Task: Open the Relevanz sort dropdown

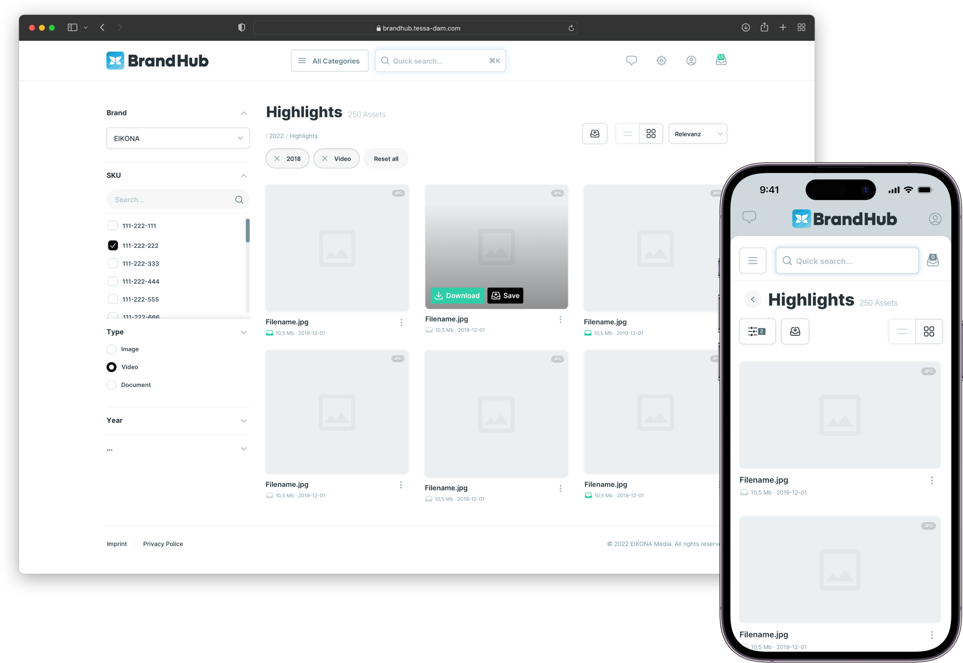Action: point(698,134)
